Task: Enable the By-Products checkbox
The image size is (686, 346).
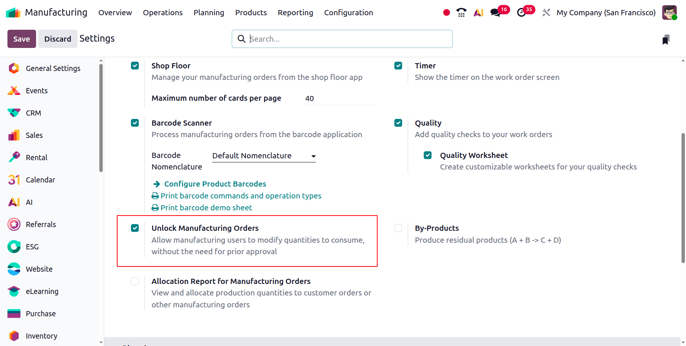Action: tap(398, 228)
